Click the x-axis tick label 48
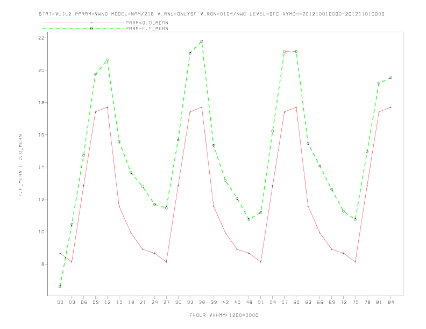The image size is (426, 329). [x=249, y=302]
